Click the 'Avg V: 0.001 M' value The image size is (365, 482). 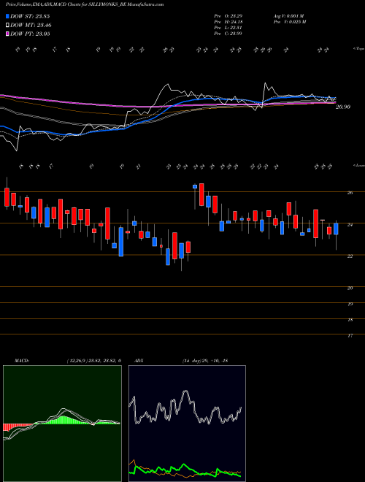click(x=288, y=16)
